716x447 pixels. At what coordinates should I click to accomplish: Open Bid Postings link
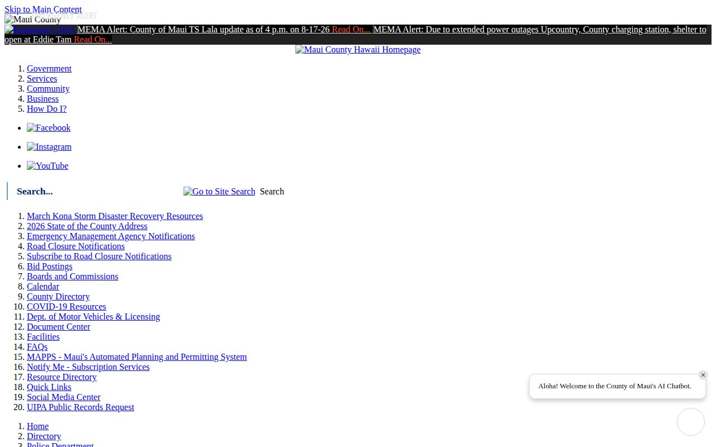click(x=49, y=267)
